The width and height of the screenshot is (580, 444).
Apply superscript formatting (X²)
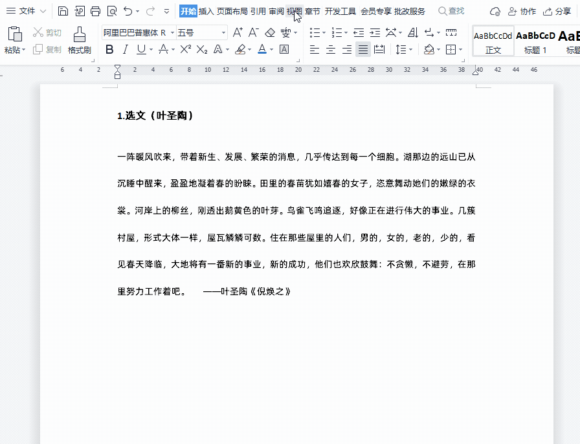tap(186, 49)
